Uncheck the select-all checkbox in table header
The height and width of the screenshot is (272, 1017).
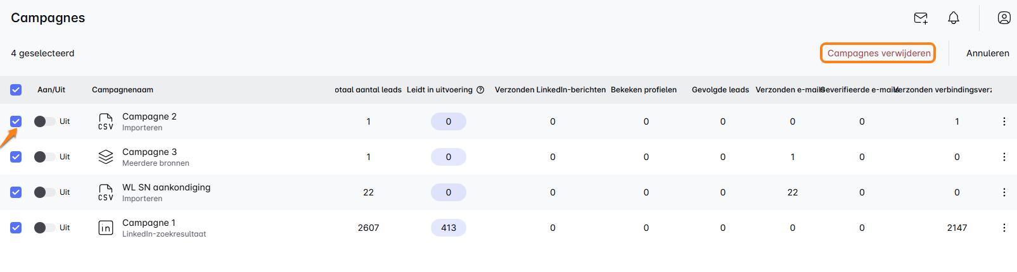(16, 90)
